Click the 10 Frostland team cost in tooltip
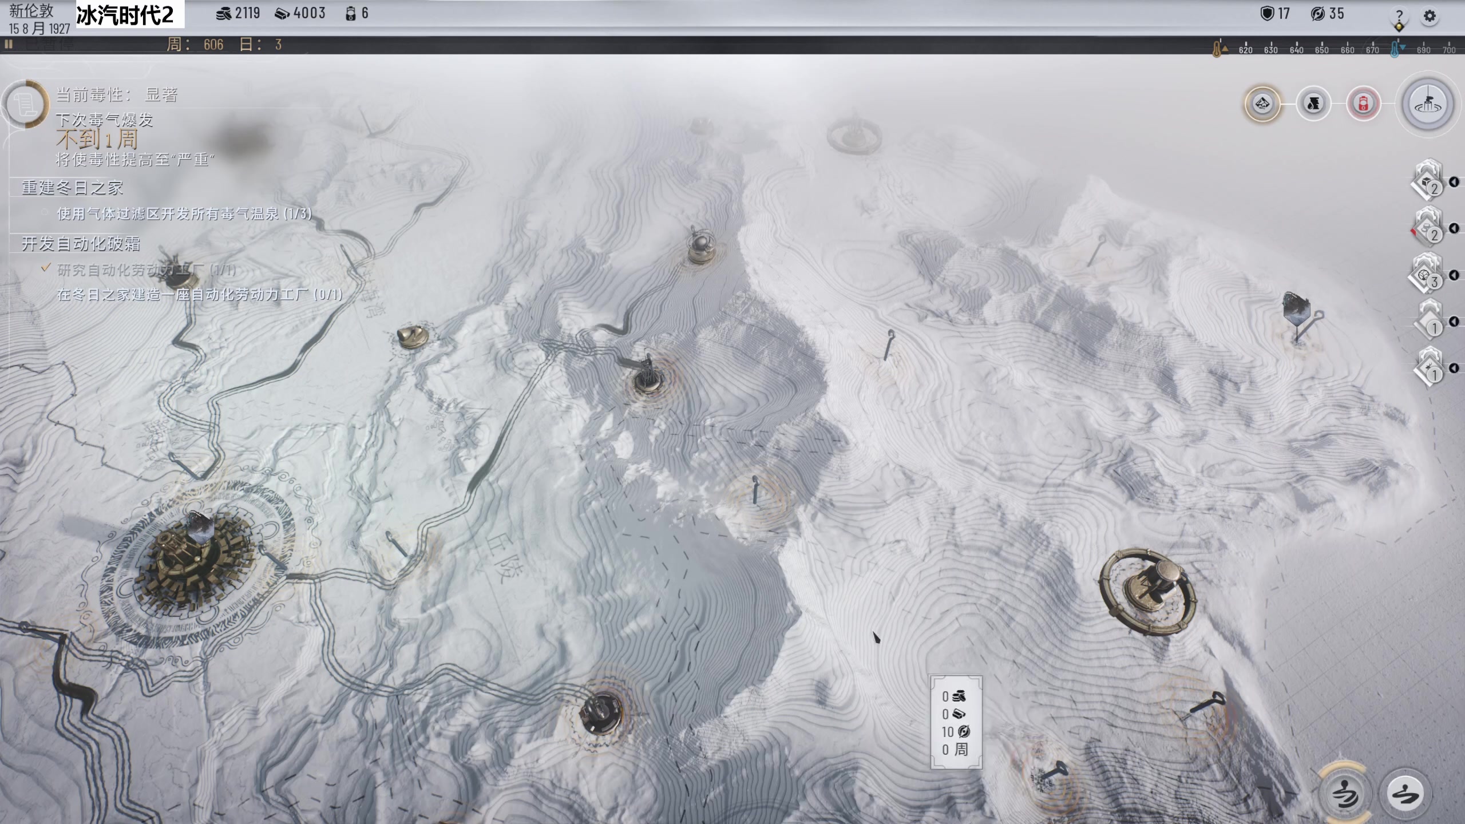 (956, 732)
